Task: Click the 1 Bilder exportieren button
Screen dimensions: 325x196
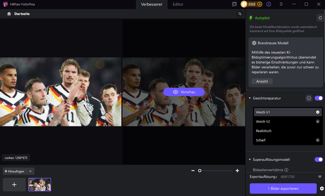Action: point(283,189)
